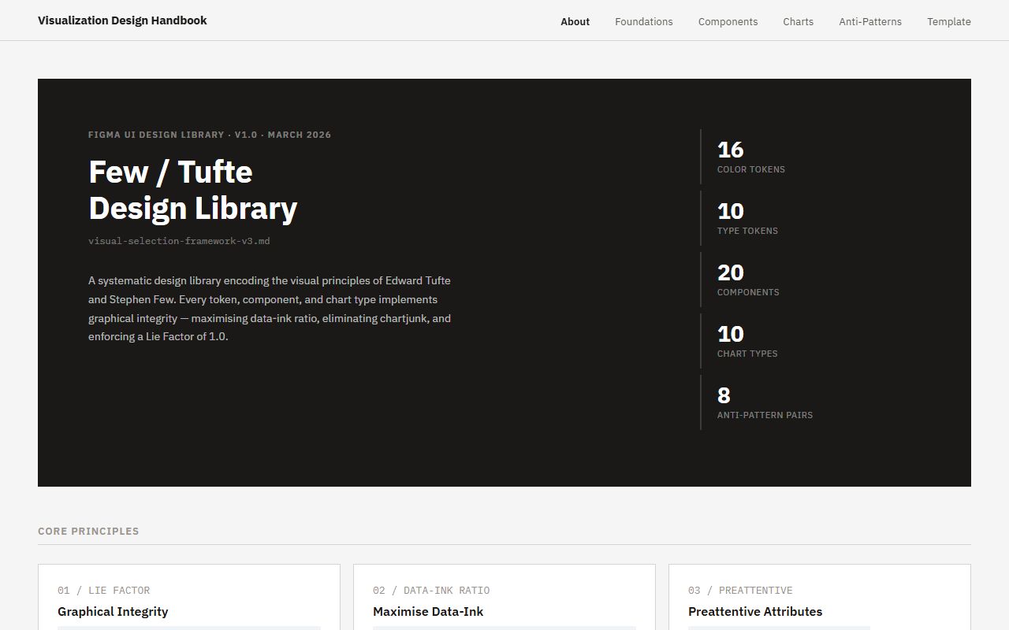The width and height of the screenshot is (1009, 630).
Task: Click the visual-selection-framework-v3.md filename
Action: coord(179,241)
